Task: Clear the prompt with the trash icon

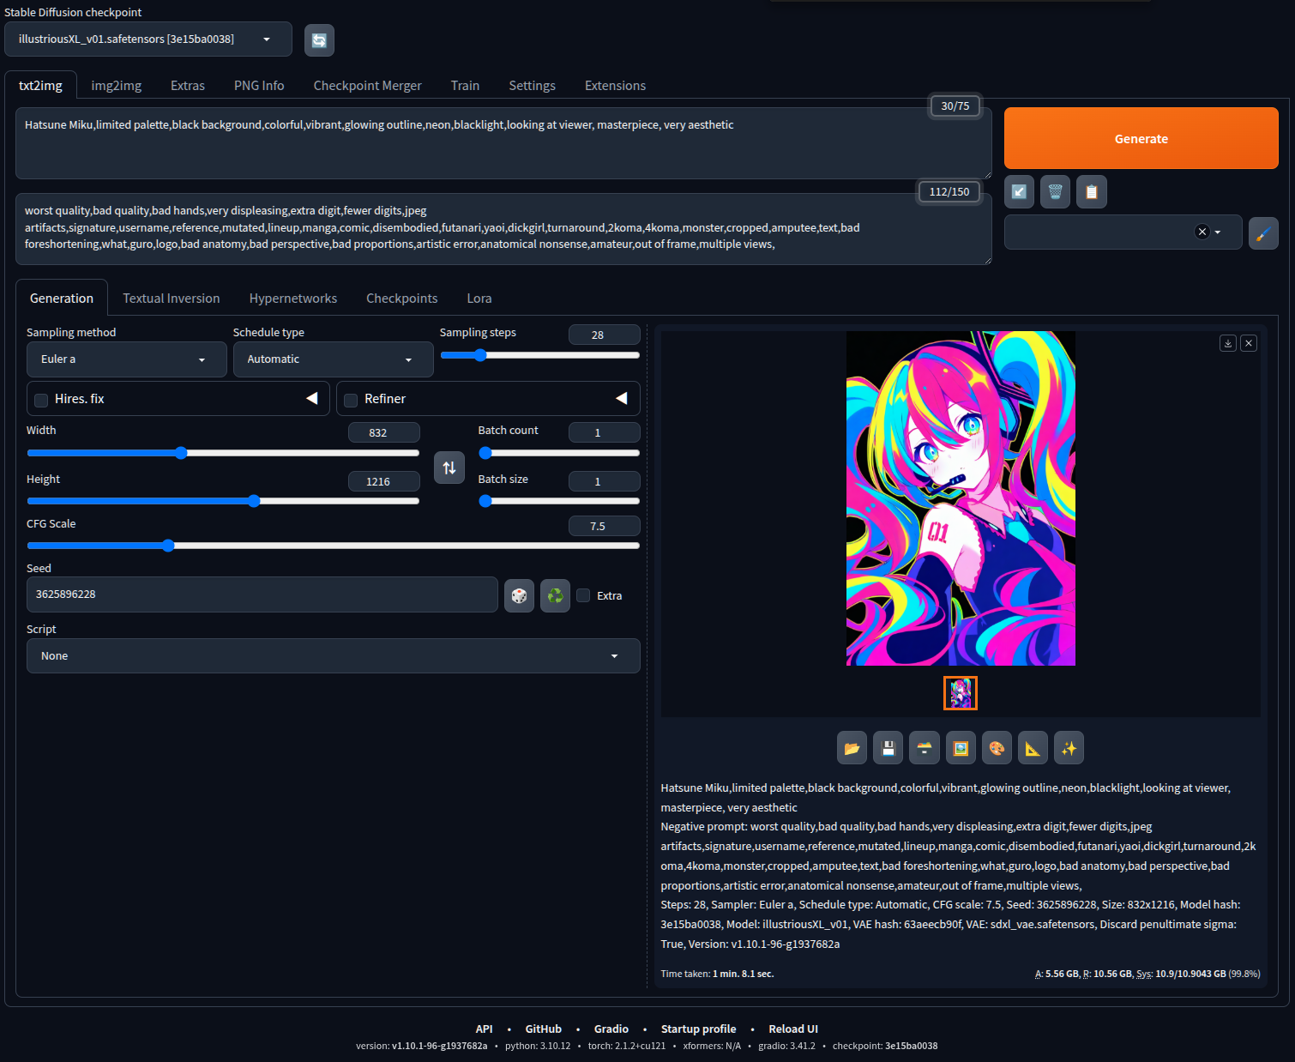Action: click(x=1056, y=191)
